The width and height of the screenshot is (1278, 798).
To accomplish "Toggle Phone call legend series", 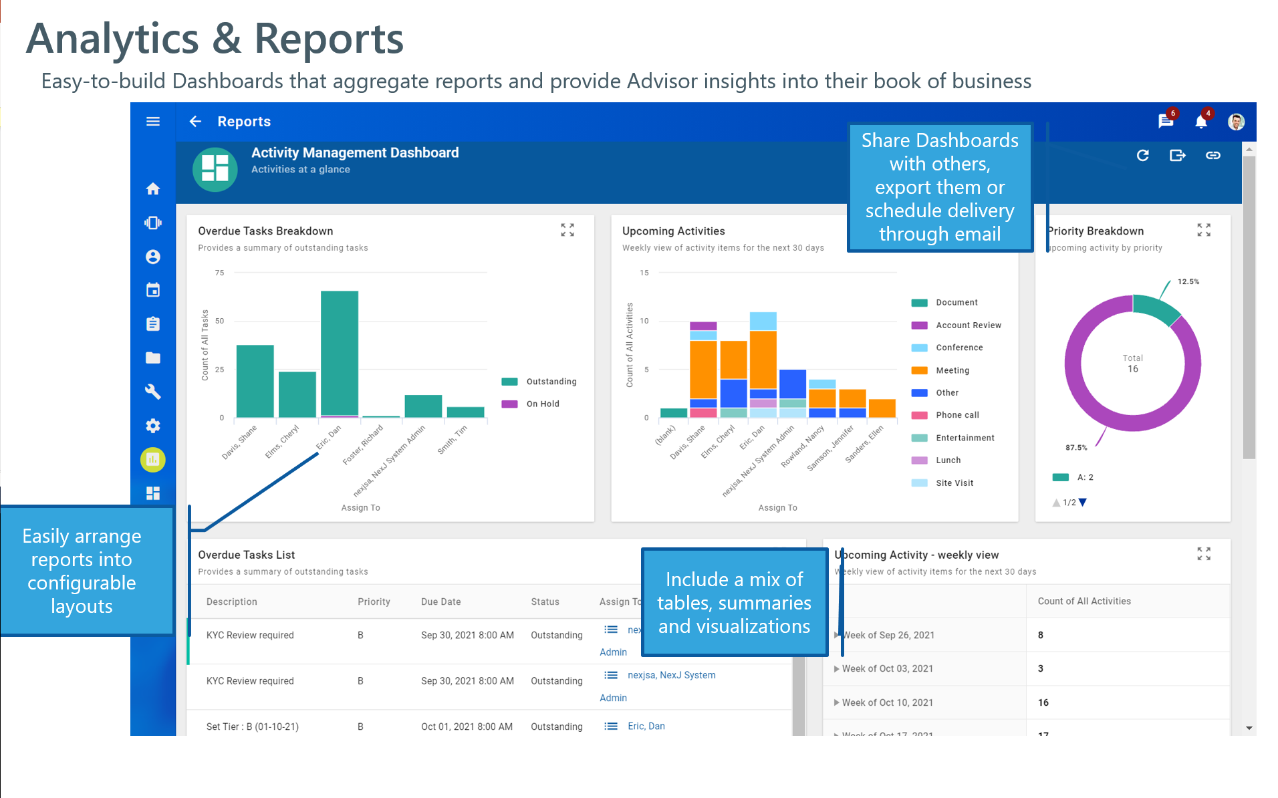I will pos(945,415).
